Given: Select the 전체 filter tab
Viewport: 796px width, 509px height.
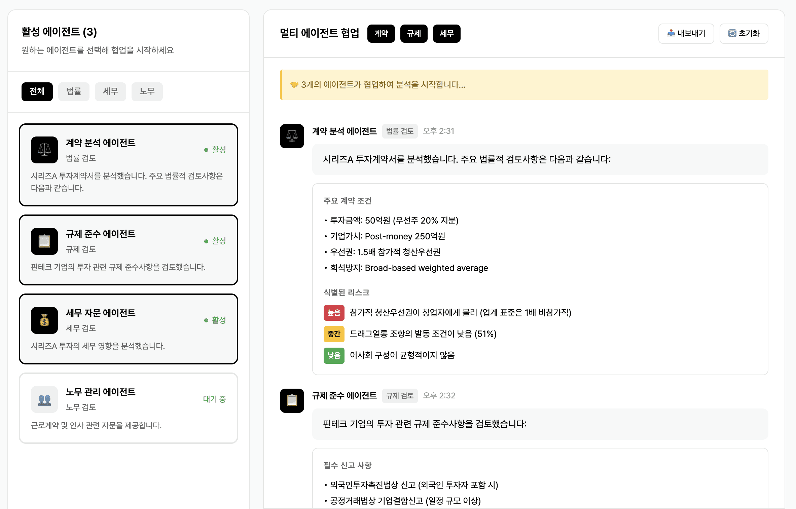Looking at the screenshot, I should pos(37,91).
